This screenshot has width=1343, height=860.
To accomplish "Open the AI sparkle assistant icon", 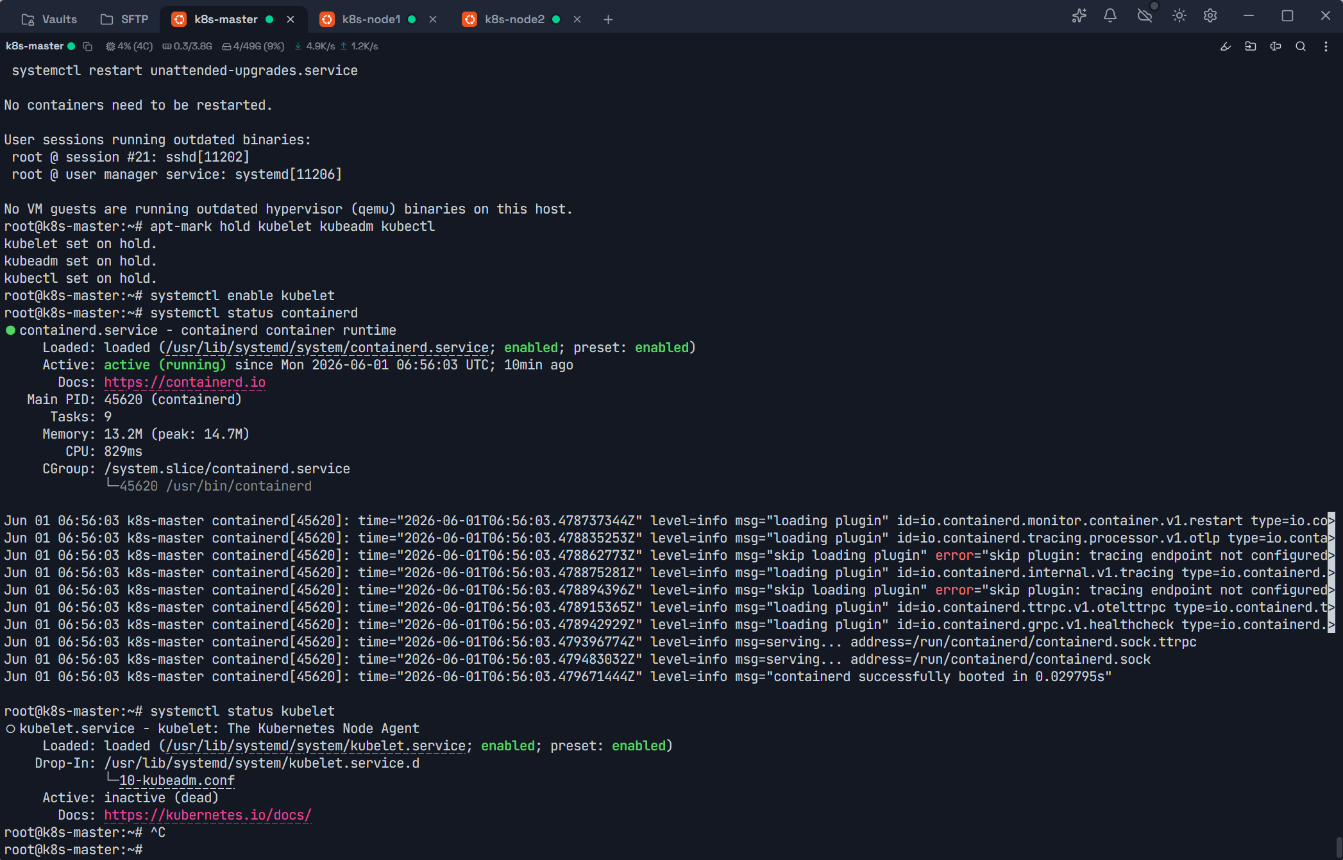I will [1079, 15].
